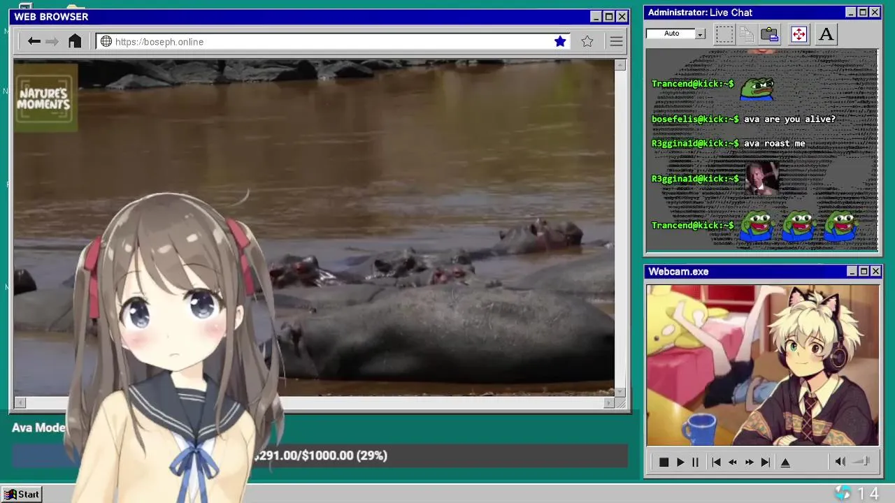Click the Play button in Webcam.exe

tap(680, 462)
